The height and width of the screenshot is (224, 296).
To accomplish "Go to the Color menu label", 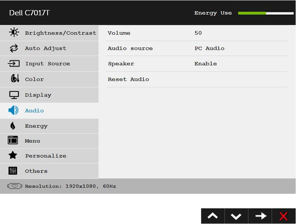I will pos(34,79).
